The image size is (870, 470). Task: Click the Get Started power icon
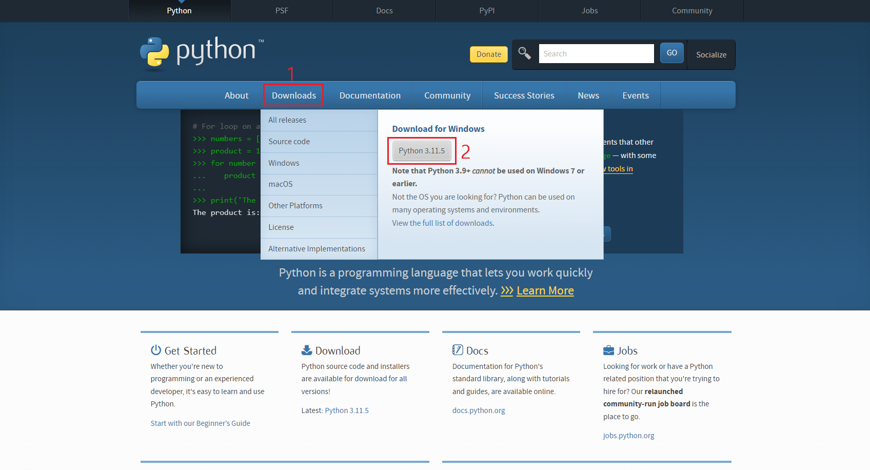[x=156, y=350]
